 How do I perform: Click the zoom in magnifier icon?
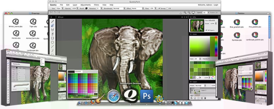pos(185,13)
